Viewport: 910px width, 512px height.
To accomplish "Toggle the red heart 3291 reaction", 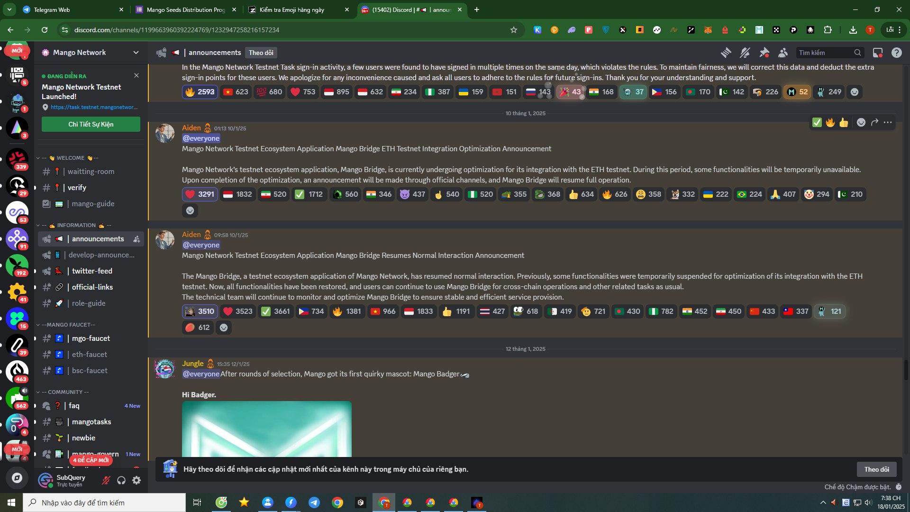I will [200, 194].
